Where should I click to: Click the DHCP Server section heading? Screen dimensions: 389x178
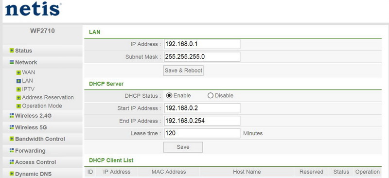(106, 84)
